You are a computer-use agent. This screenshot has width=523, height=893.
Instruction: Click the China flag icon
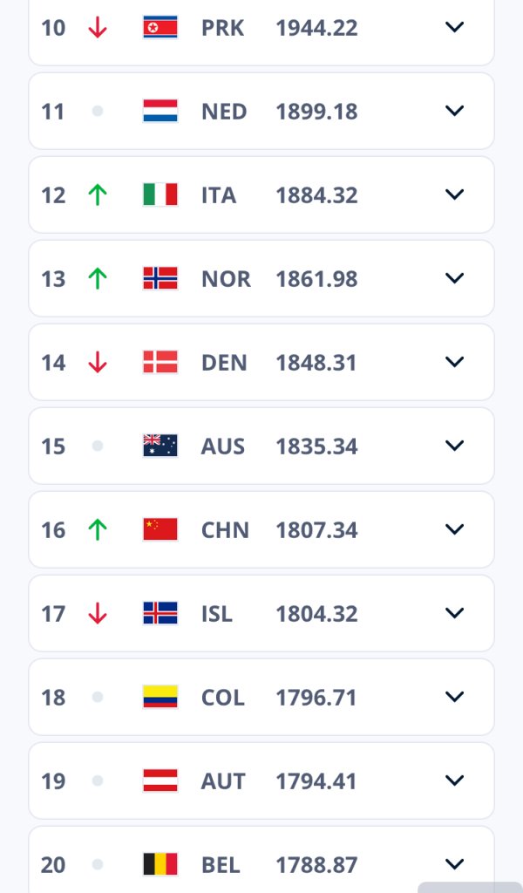click(160, 529)
